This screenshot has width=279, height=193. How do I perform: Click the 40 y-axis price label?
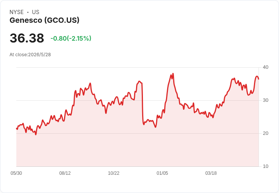(265, 67)
